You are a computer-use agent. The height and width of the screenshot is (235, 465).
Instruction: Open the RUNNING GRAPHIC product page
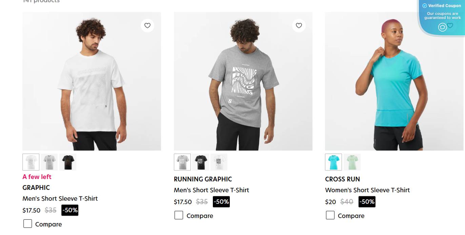pyautogui.click(x=202, y=179)
